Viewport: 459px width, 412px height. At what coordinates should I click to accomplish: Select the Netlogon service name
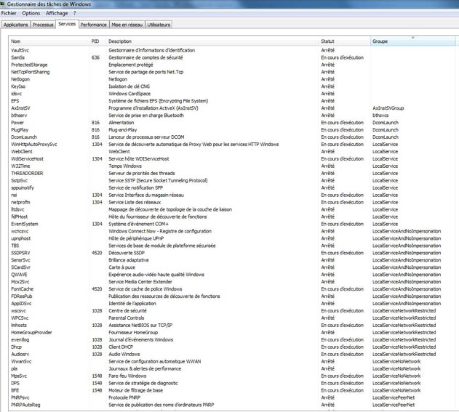[20, 79]
